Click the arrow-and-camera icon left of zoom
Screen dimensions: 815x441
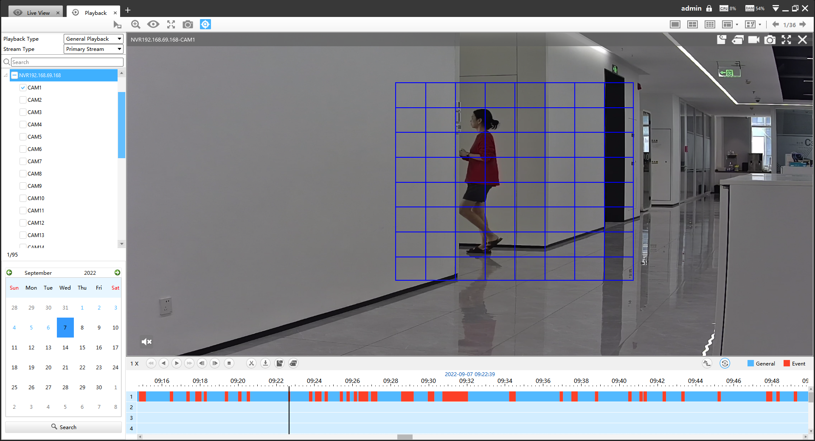tap(118, 25)
